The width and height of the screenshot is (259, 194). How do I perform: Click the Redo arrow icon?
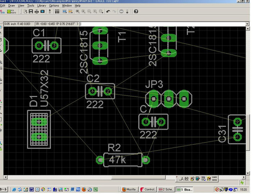(x=114, y=11)
